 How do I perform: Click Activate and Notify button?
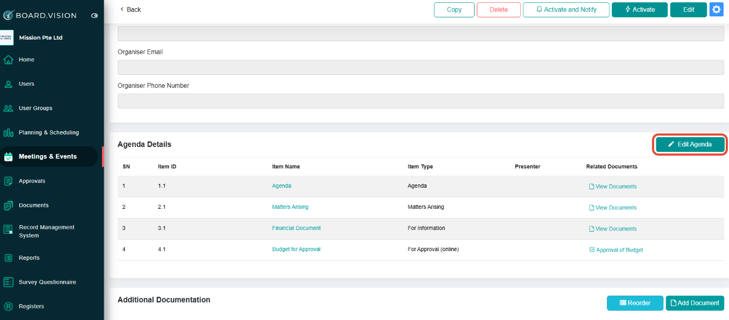(566, 10)
